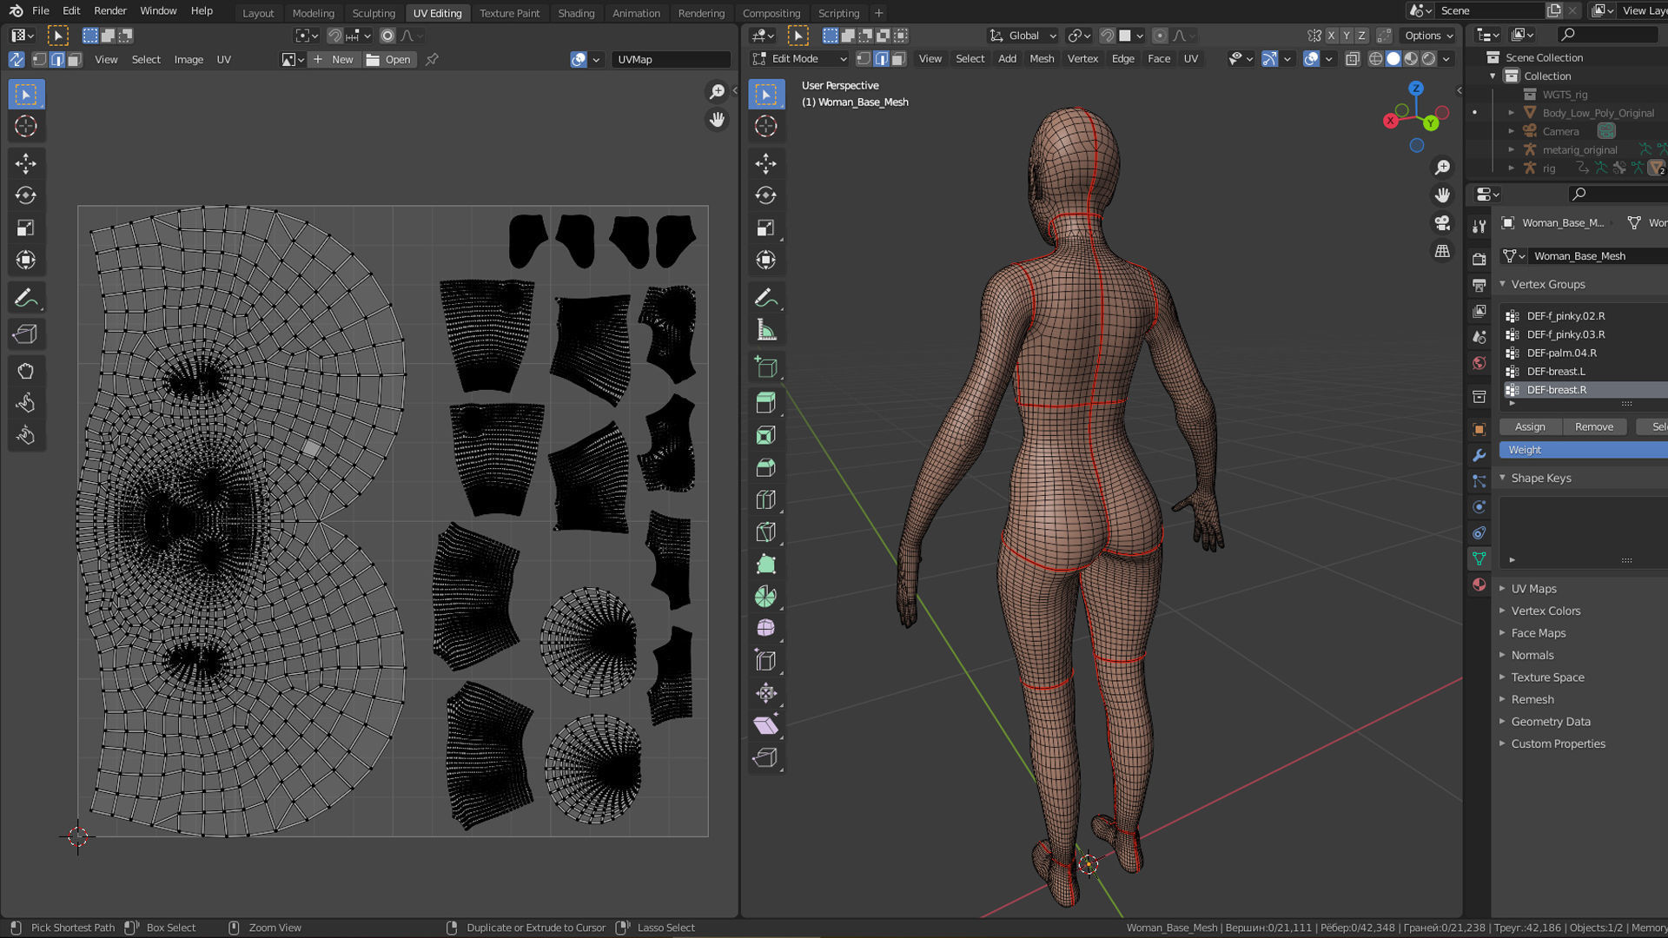Click Assign for vertex group

click(1530, 426)
